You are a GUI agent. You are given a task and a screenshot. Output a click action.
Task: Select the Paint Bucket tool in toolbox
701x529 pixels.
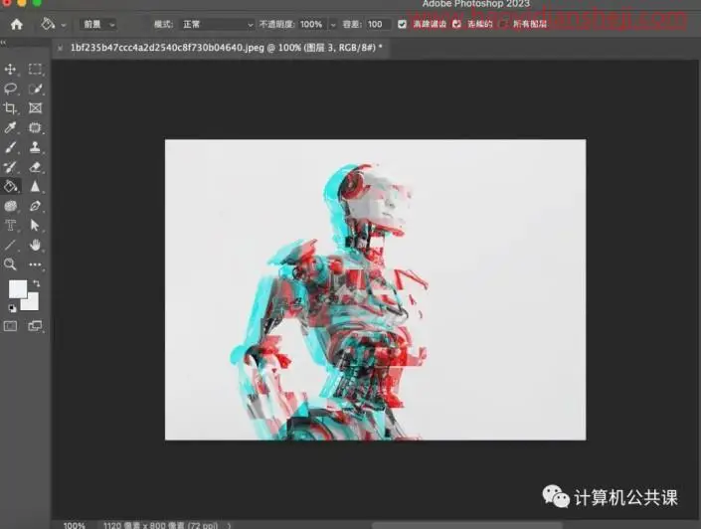tap(10, 186)
